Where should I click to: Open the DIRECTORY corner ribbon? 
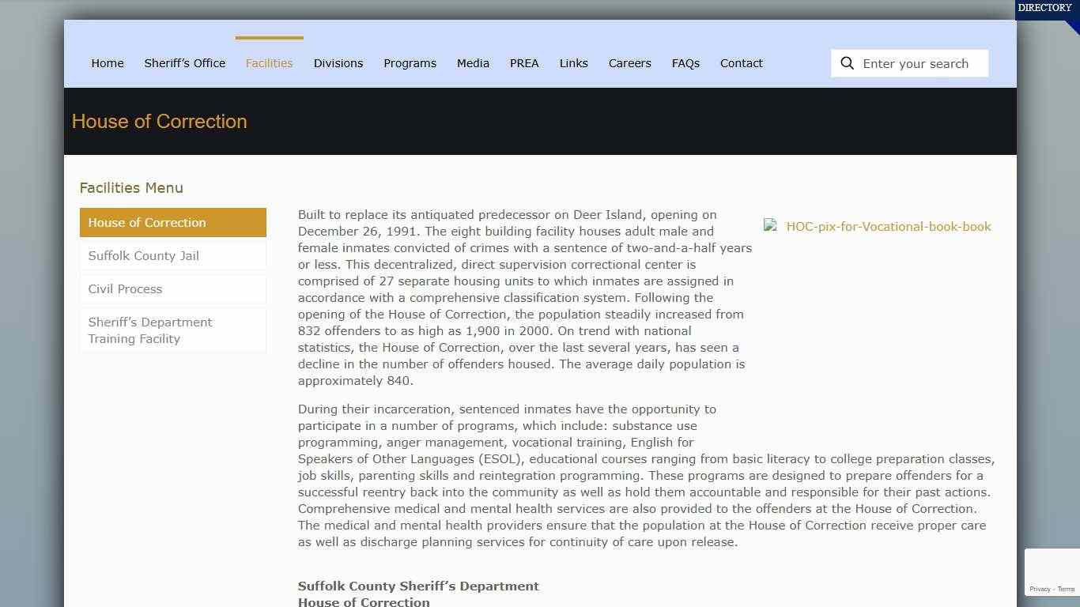point(1045,8)
